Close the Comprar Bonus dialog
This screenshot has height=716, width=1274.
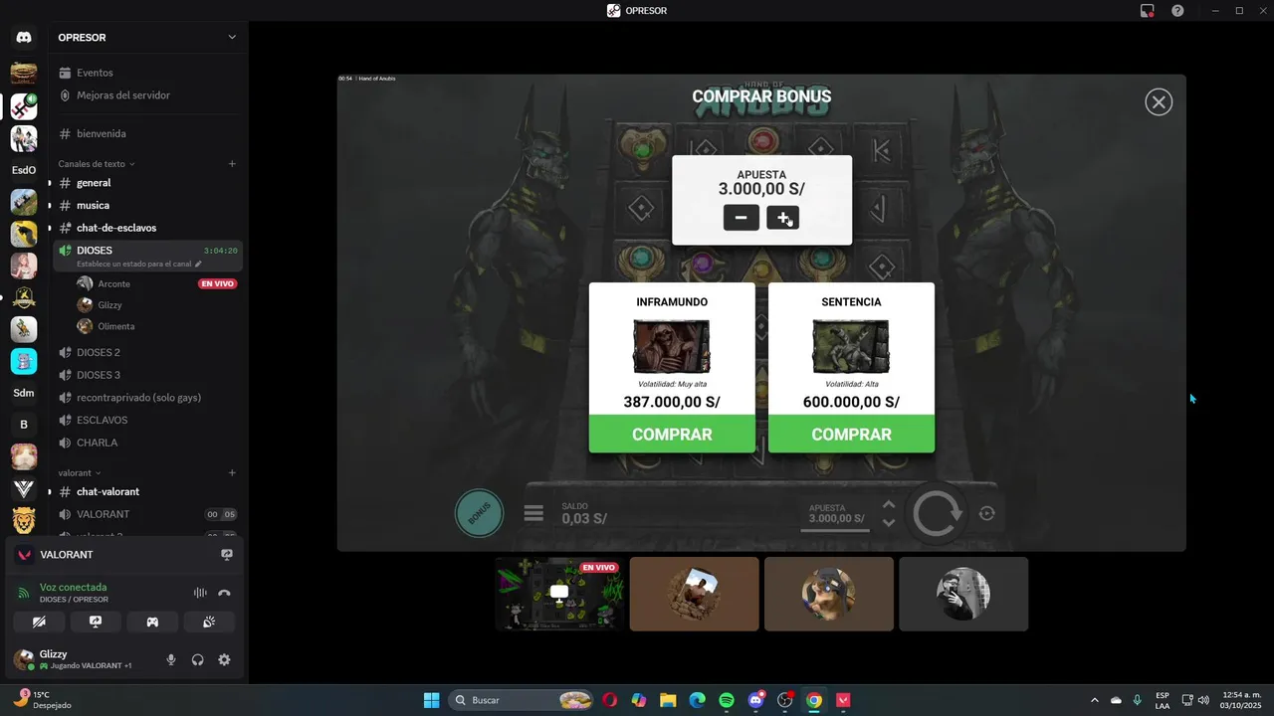(x=1159, y=101)
